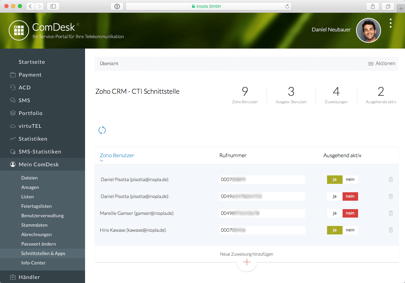Click the ACD headset icon in the sidebar
The height and width of the screenshot is (283, 405).
point(13,88)
